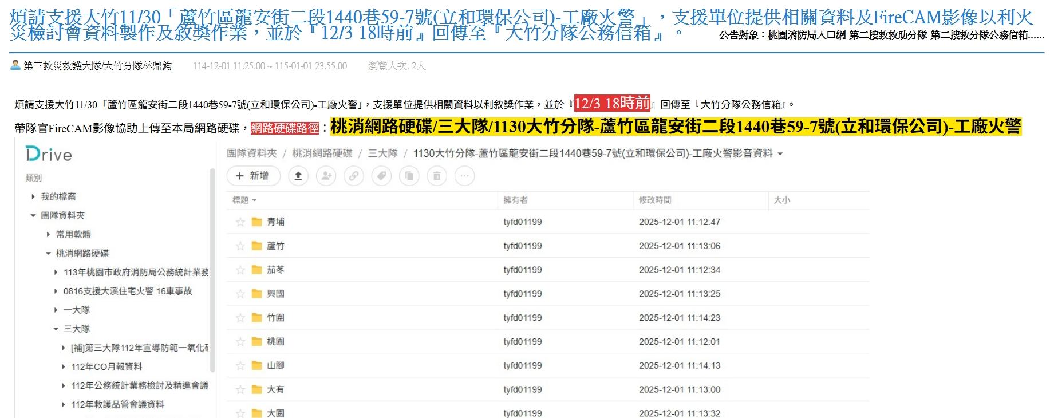This screenshot has width=1050, height=418.
Task: Click the folder icon for 蘆竹
Action: [257, 246]
